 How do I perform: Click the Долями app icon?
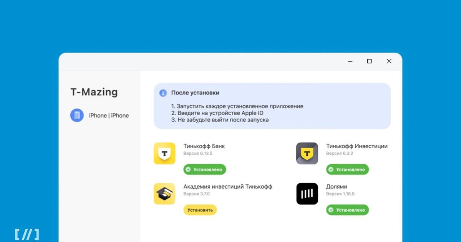pyautogui.click(x=307, y=194)
